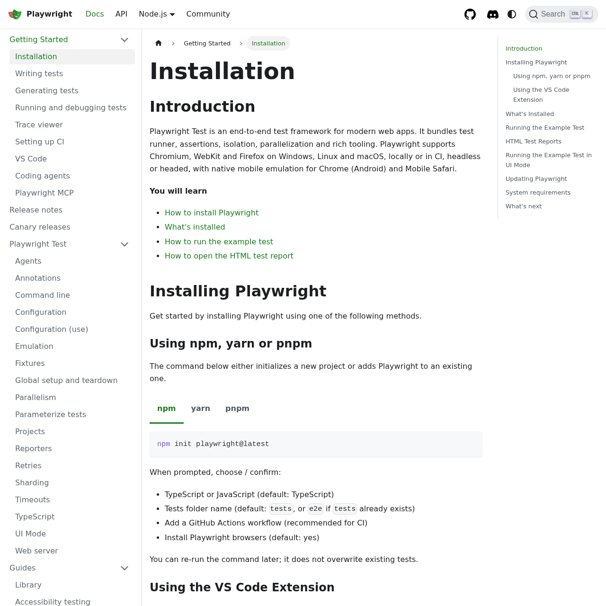Open the Discord community icon
This screenshot has height=606, width=606.
tap(492, 14)
